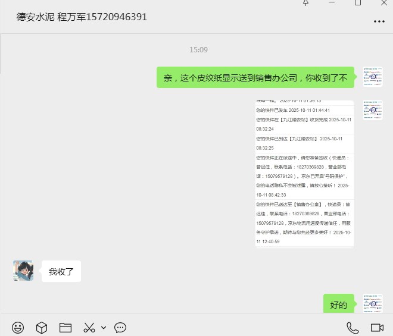Maximize the chat window
Screen dimensions: 393x336
coord(358,3)
